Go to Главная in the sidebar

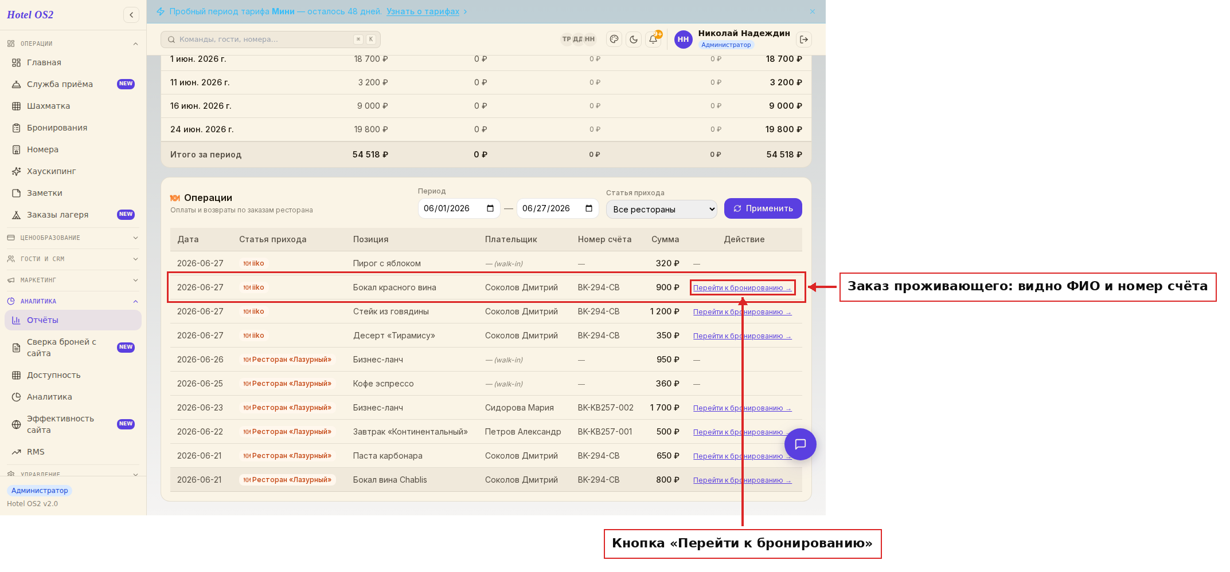pyautogui.click(x=73, y=62)
